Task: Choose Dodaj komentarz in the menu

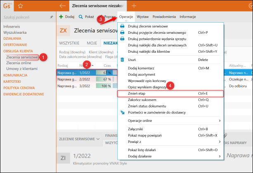Action: [170, 68]
